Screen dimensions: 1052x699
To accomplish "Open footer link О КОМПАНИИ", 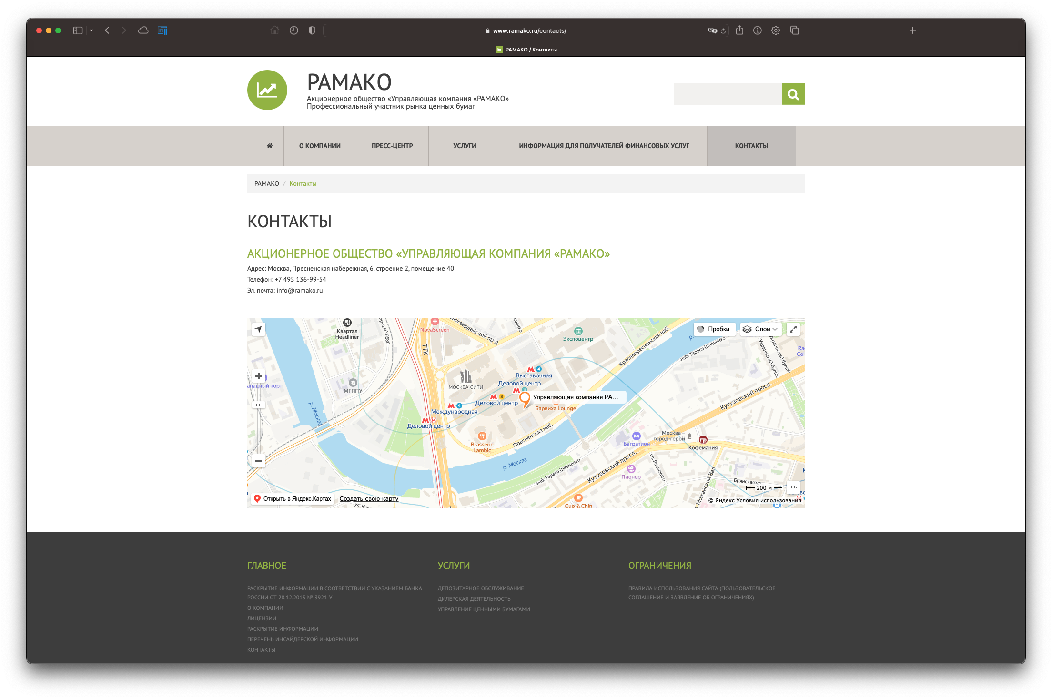I will (x=265, y=608).
